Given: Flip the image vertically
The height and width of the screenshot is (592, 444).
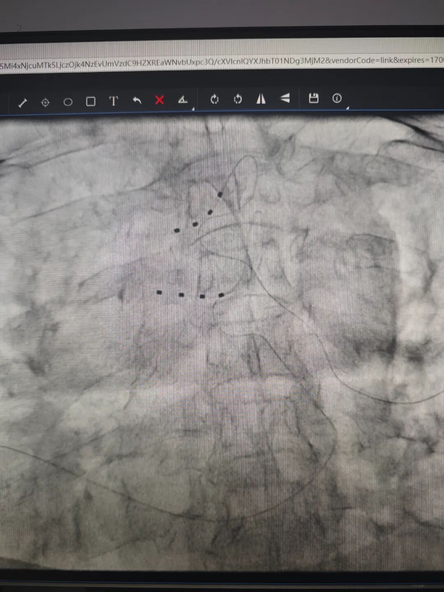Looking at the screenshot, I should pos(285,98).
